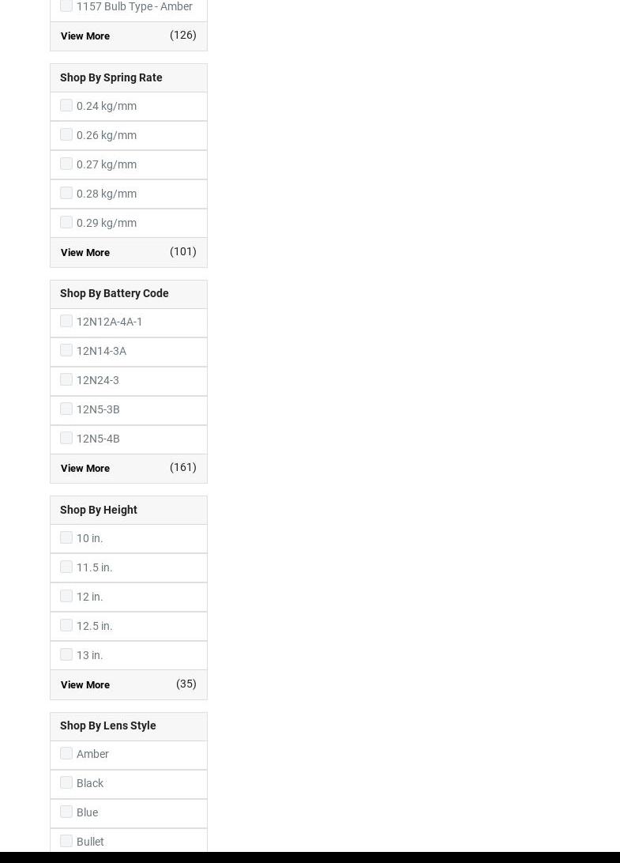Choose the Amber lens style
The image size is (620, 863).
coord(66,753)
